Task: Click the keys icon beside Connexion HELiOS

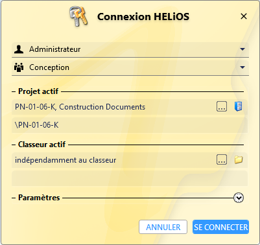Action: pyautogui.click(x=78, y=17)
